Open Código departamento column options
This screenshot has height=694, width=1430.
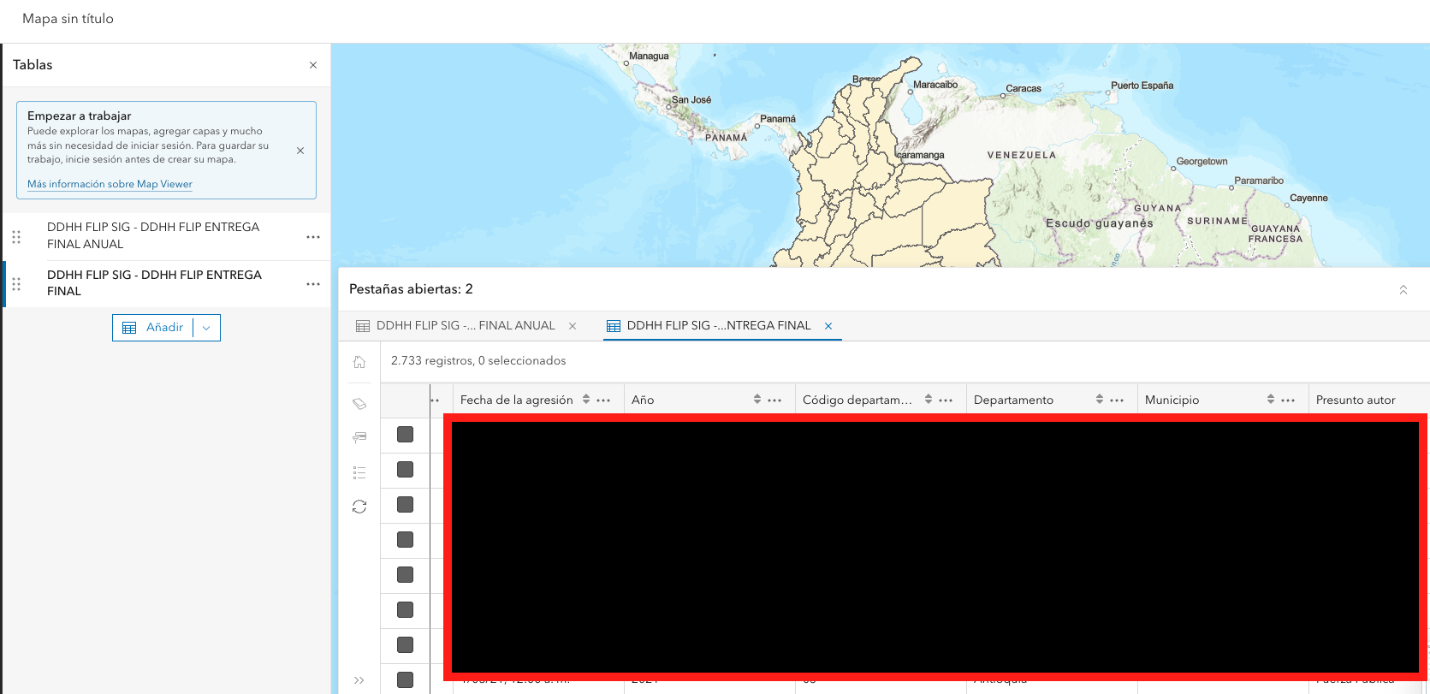[x=946, y=400]
